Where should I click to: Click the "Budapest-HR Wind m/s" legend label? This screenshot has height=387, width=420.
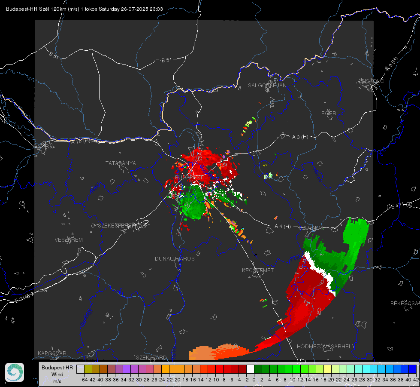tap(57, 375)
